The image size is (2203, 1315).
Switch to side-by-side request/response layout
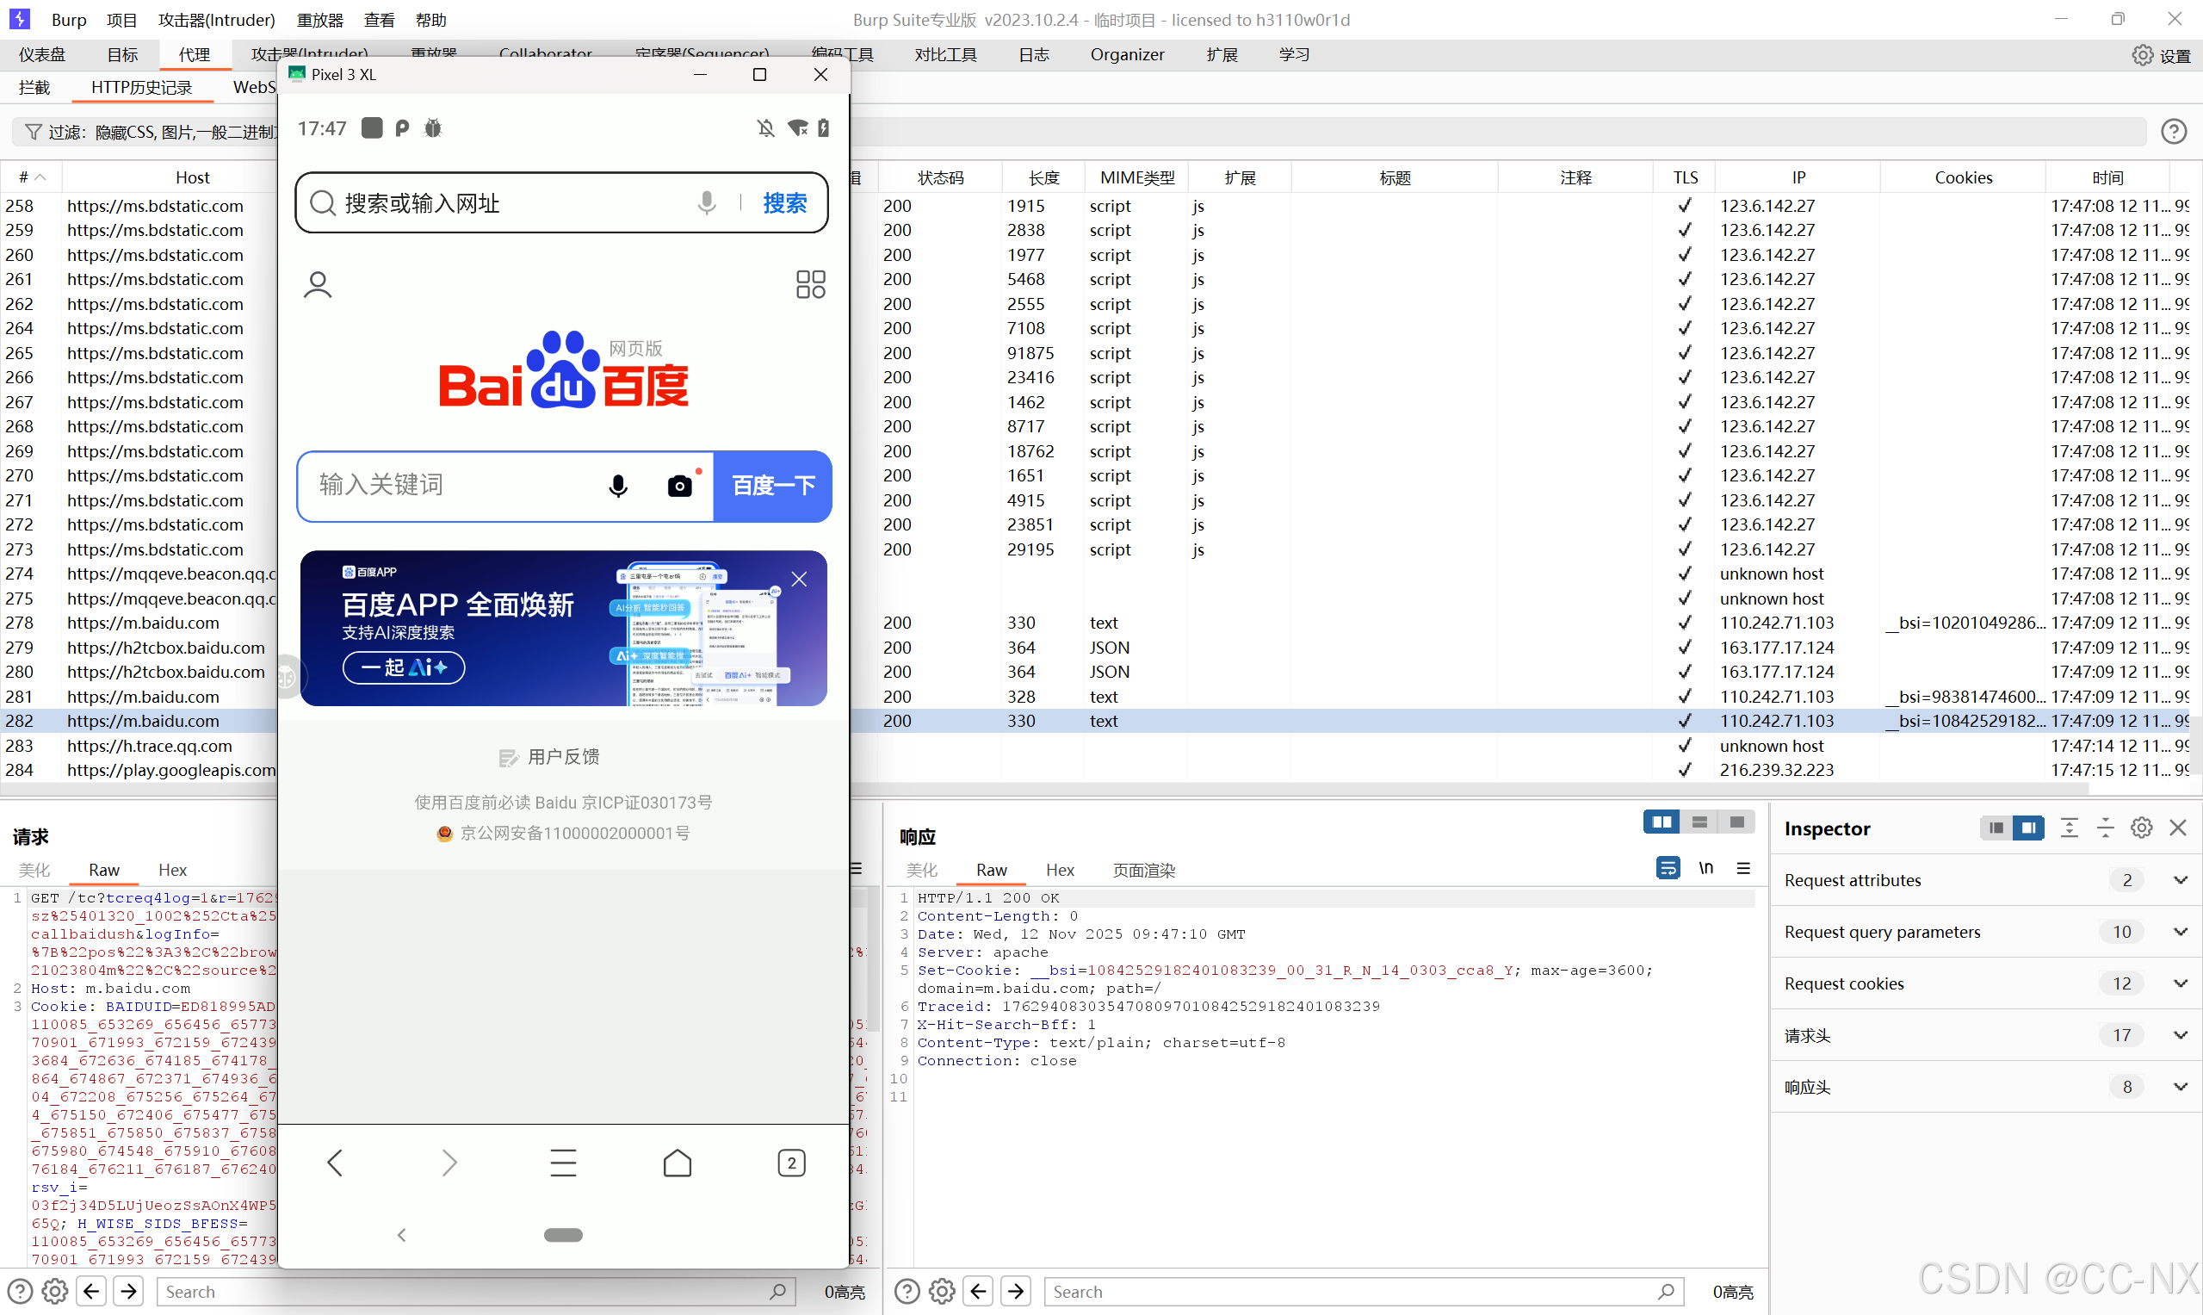(1661, 822)
